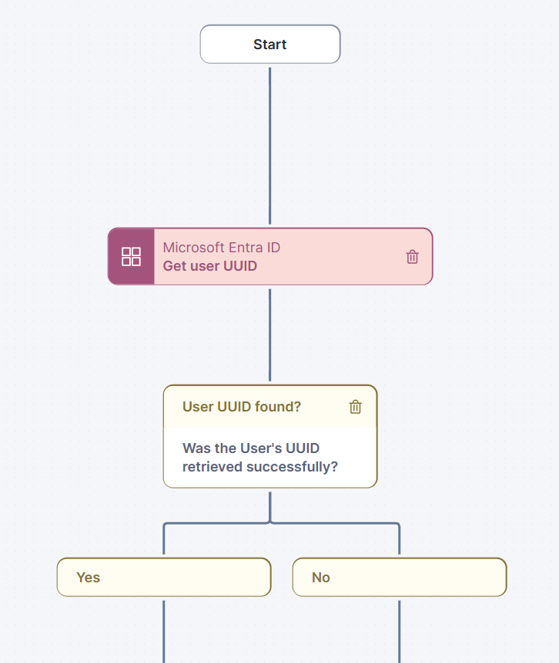The image size is (559, 663).
Task: Click the Yes text label
Action: 89,578
